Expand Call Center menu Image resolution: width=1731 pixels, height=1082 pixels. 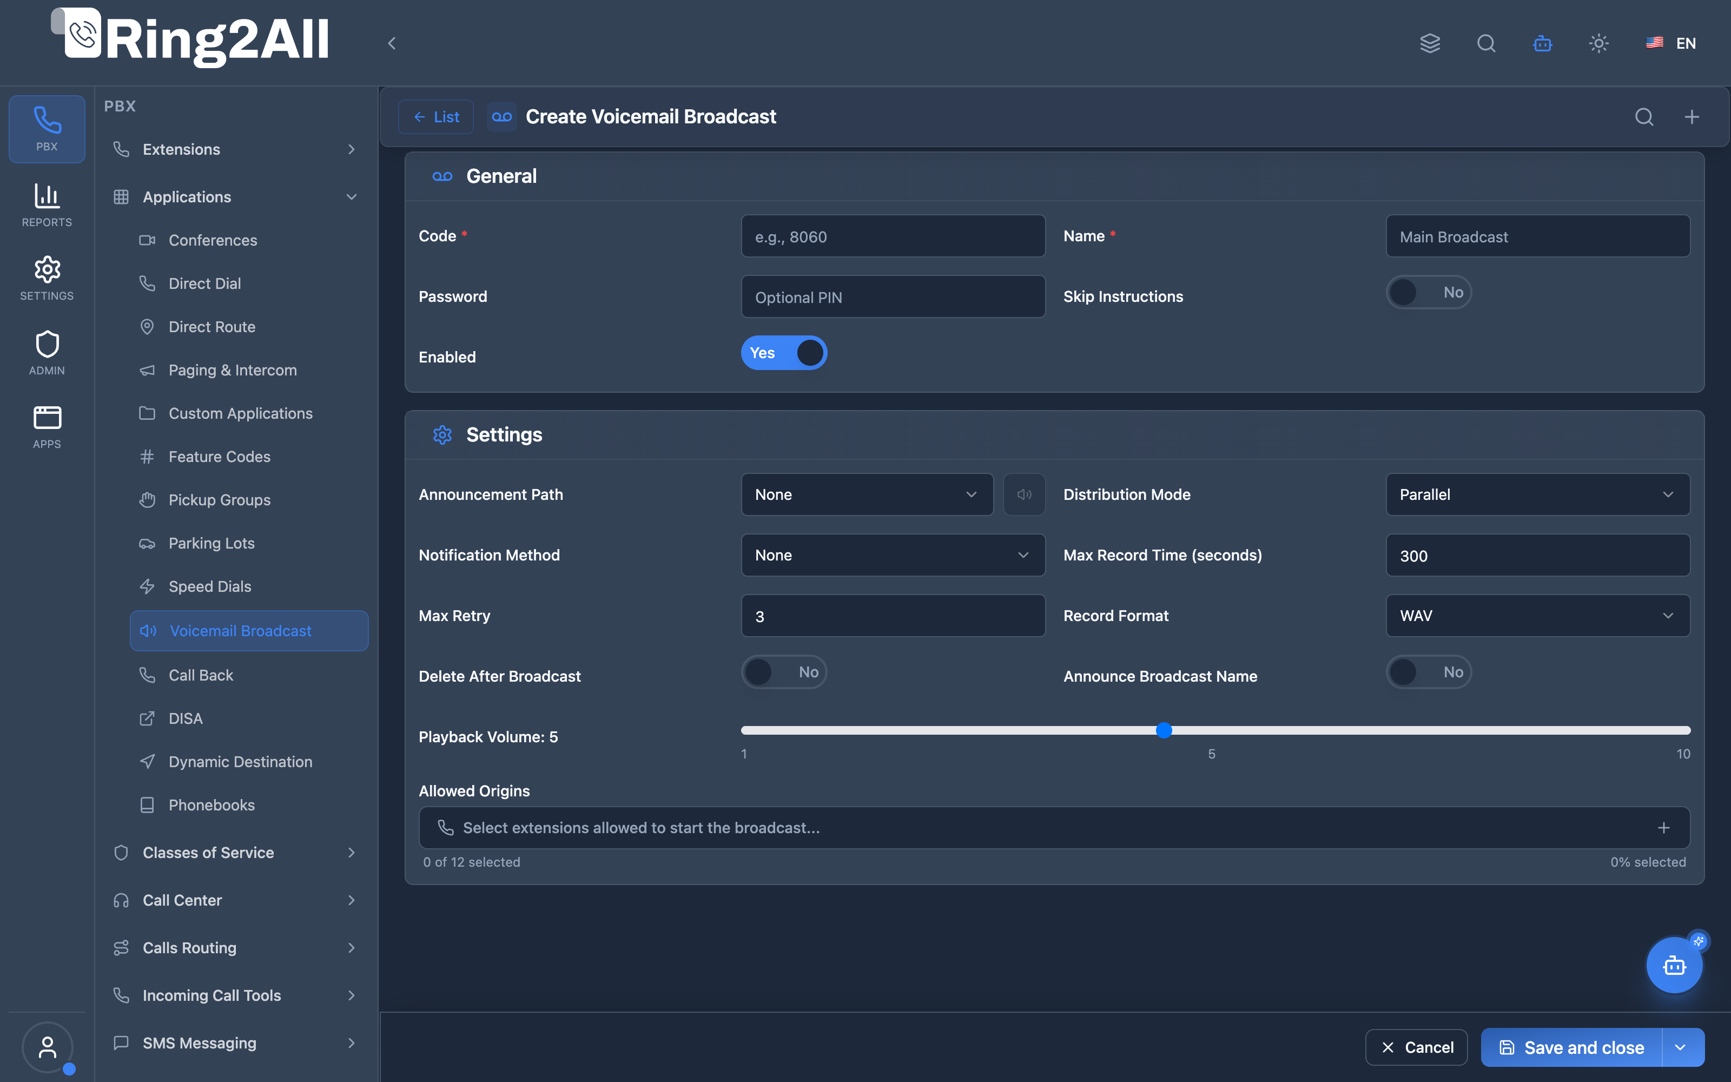pos(235,900)
